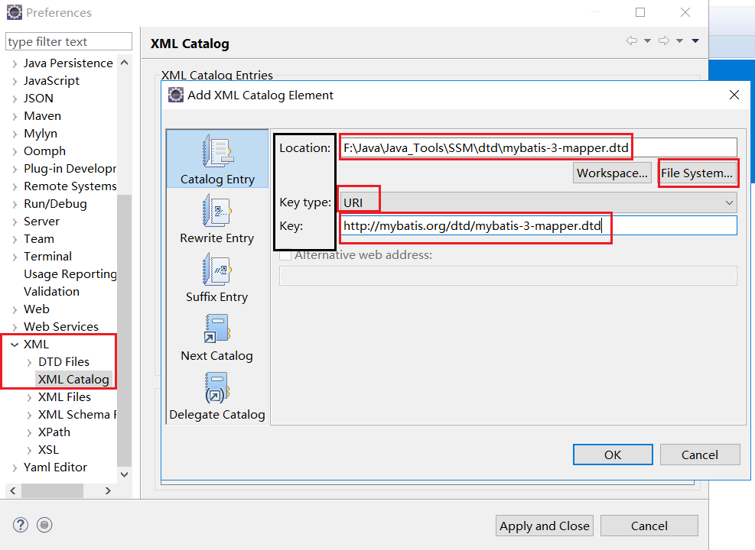Screen dimensions: 755x550
Task: Toggle the Alternative web address checkbox
Action: click(x=285, y=255)
